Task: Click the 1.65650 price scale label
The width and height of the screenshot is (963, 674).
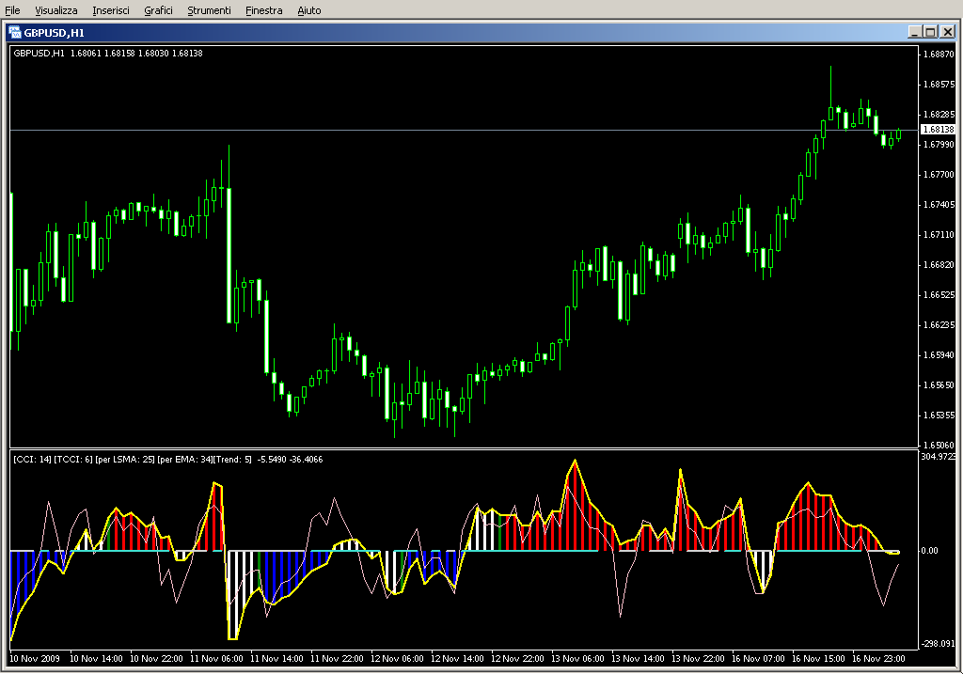Action: pos(939,384)
